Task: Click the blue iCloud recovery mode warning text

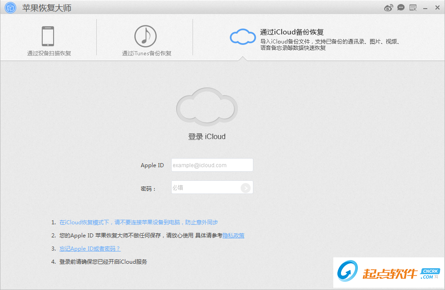Action: (x=138, y=222)
